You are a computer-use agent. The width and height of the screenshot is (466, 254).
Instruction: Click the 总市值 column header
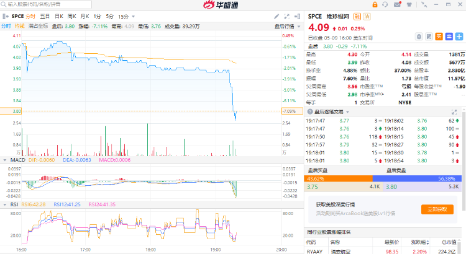click(x=449, y=242)
